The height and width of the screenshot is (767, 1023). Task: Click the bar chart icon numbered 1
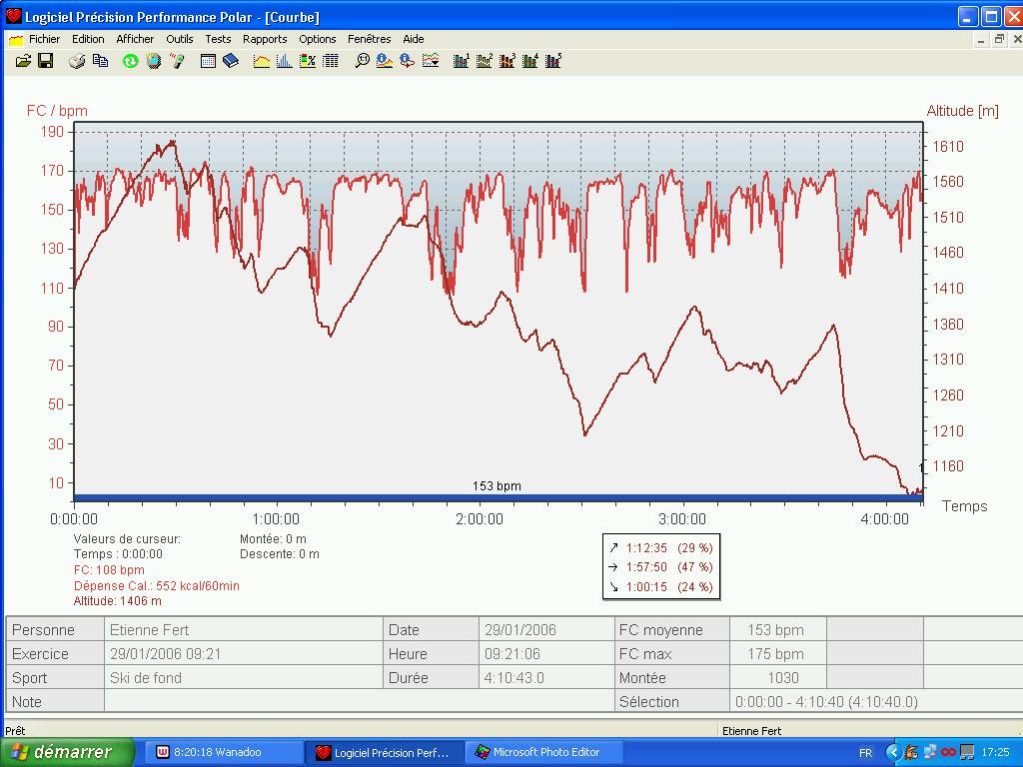coord(461,61)
